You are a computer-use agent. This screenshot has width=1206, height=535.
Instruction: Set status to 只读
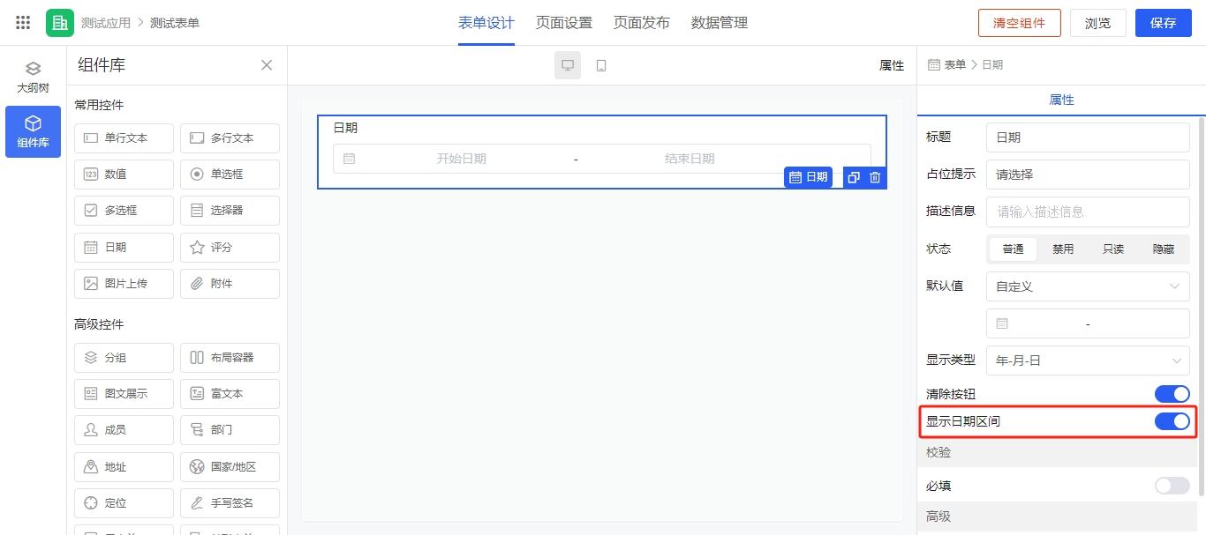pyautogui.click(x=1113, y=249)
